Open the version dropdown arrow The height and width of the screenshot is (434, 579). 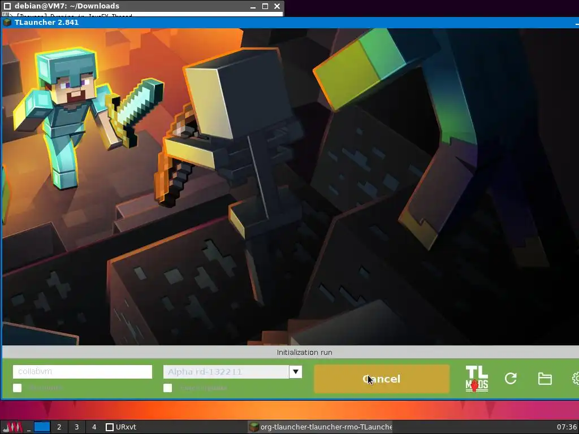coord(295,372)
